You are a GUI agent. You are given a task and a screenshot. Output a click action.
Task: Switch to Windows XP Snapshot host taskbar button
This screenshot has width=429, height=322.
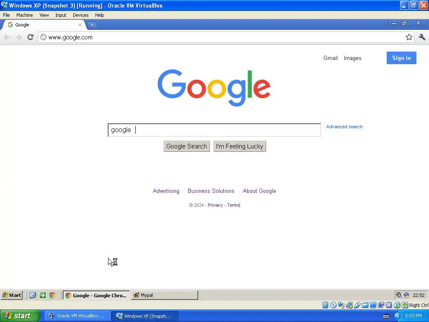point(145,316)
